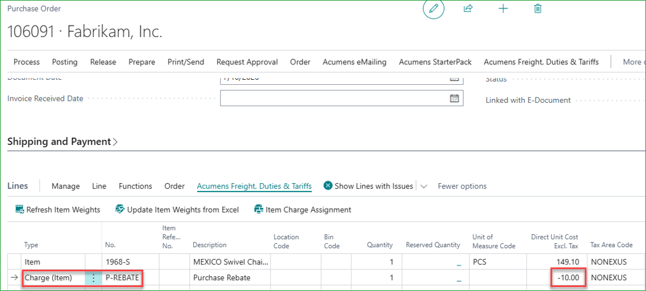Click the 1968-S item number cell
The width and height of the screenshot is (646, 291).
tap(130, 262)
